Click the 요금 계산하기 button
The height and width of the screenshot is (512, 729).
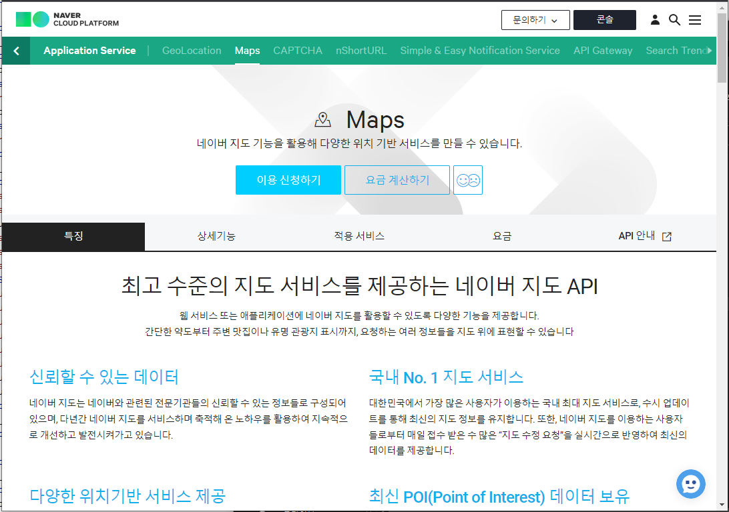[x=397, y=180]
